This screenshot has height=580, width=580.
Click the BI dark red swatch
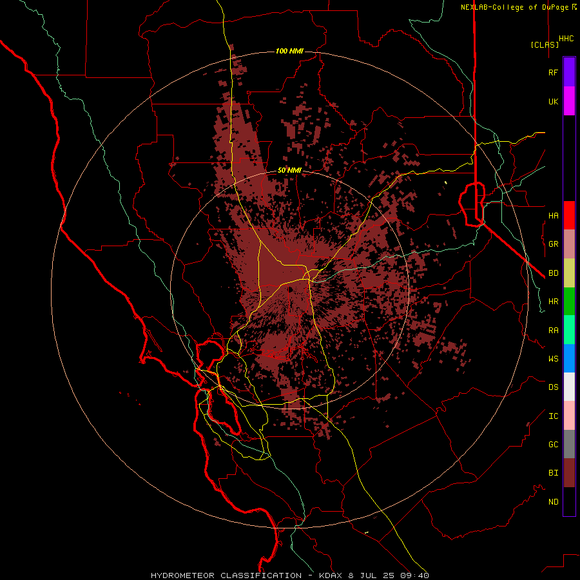click(x=569, y=473)
